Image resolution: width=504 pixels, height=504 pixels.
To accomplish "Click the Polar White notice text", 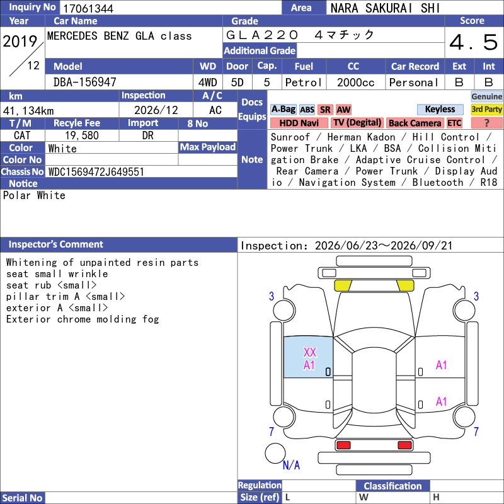I will tap(34, 195).
